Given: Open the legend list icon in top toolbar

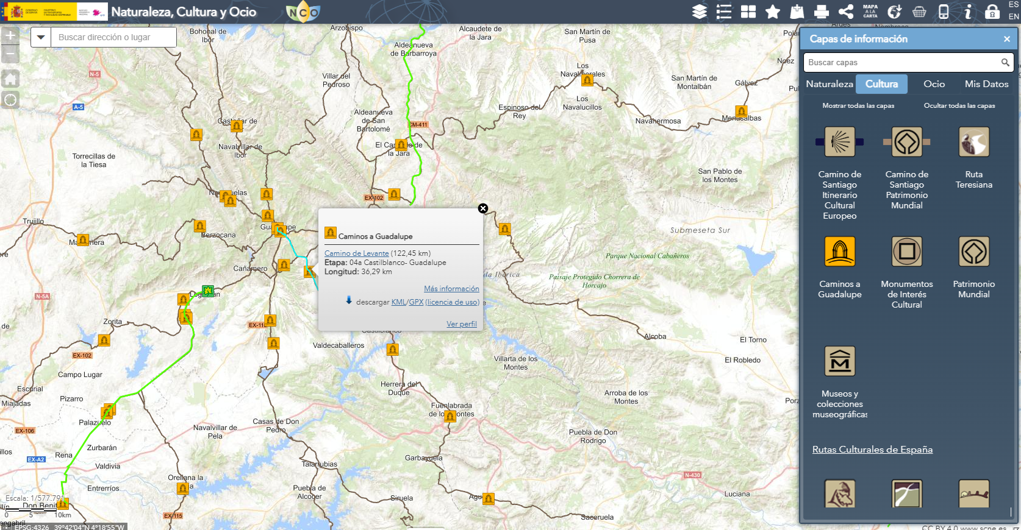Looking at the screenshot, I should [x=724, y=12].
